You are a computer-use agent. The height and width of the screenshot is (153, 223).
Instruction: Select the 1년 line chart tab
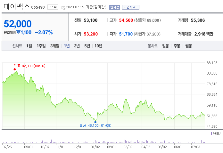pyautogui.click(x=67, y=46)
